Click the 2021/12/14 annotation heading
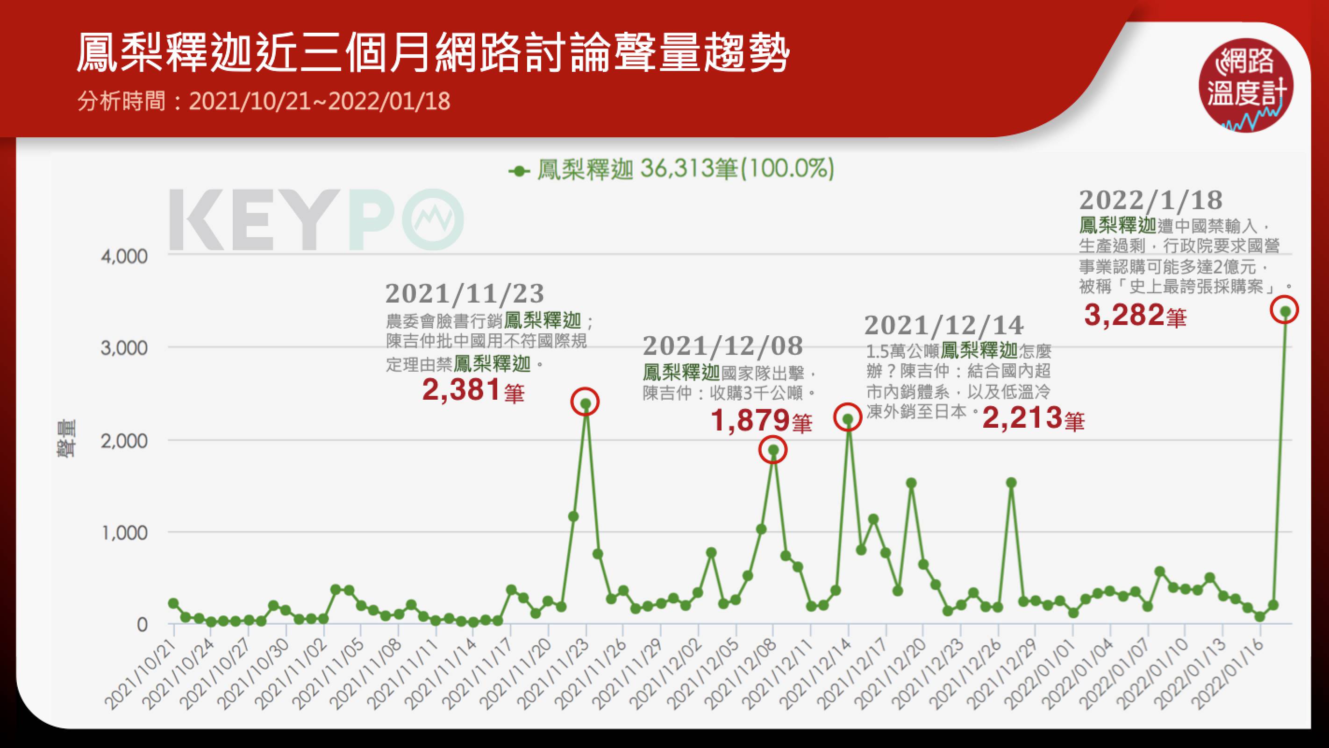1329x748 pixels. pos(943,325)
